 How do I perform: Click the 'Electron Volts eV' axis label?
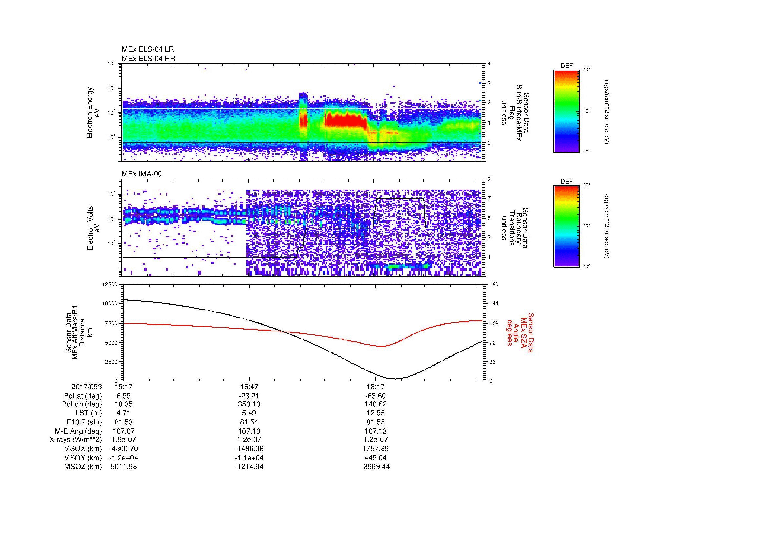(93, 228)
